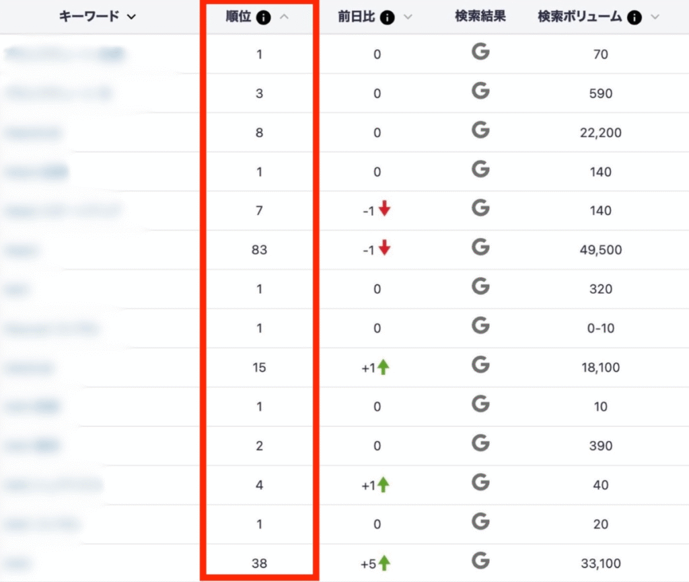Open Google result for volume 390 row
The width and height of the screenshot is (689, 582).
[480, 444]
